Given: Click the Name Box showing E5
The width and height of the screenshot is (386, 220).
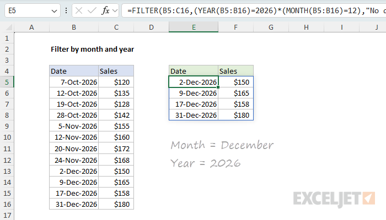Looking at the screenshot, I should coord(33,10).
